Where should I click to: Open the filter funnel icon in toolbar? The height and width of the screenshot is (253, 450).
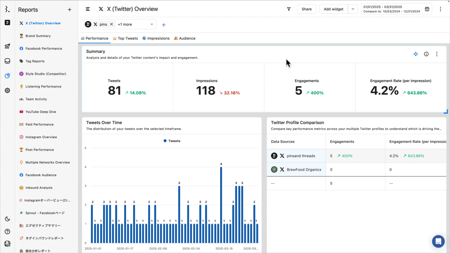pyautogui.click(x=289, y=9)
